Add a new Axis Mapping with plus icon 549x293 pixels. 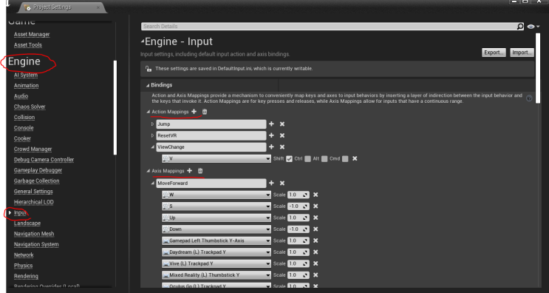(189, 171)
